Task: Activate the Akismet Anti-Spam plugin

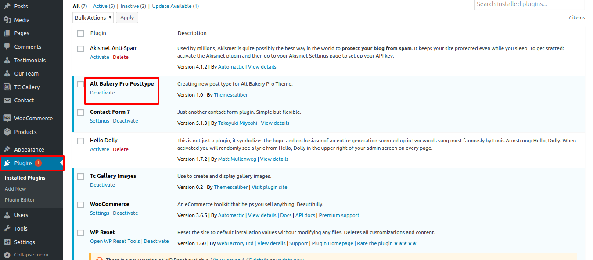Action: point(100,57)
